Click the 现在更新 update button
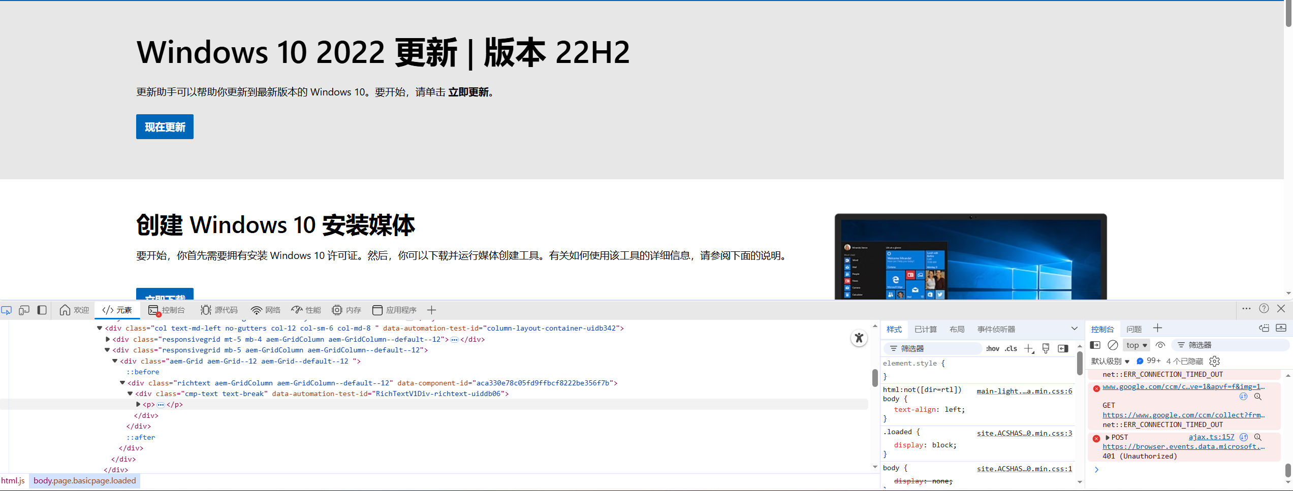Image resolution: width=1293 pixels, height=491 pixels. (x=165, y=126)
